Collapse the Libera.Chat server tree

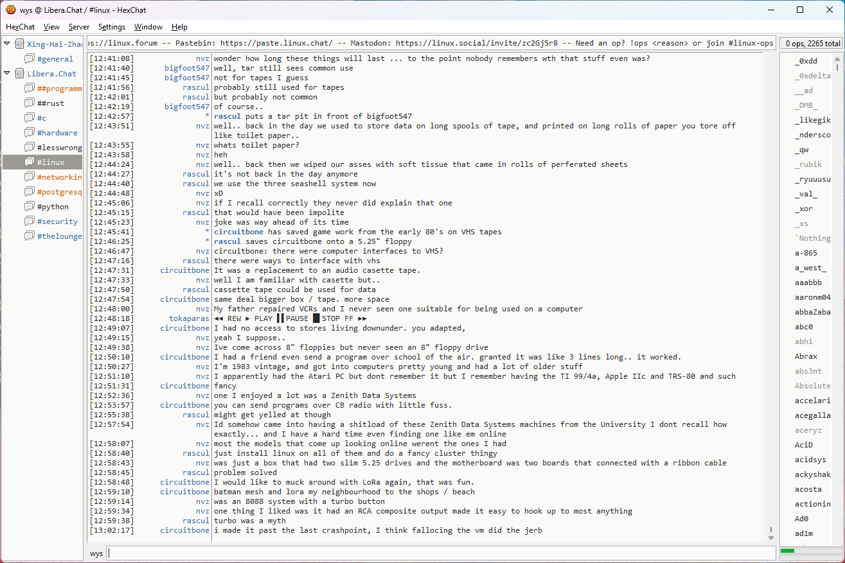pyautogui.click(x=7, y=74)
